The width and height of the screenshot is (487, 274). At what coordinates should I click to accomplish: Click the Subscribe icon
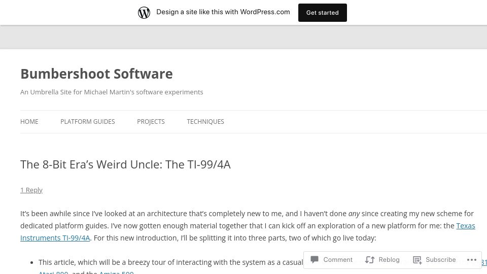point(417,260)
